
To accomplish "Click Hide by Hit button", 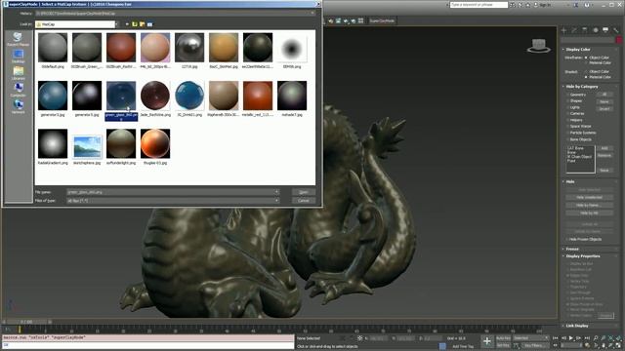I will [589, 214].
